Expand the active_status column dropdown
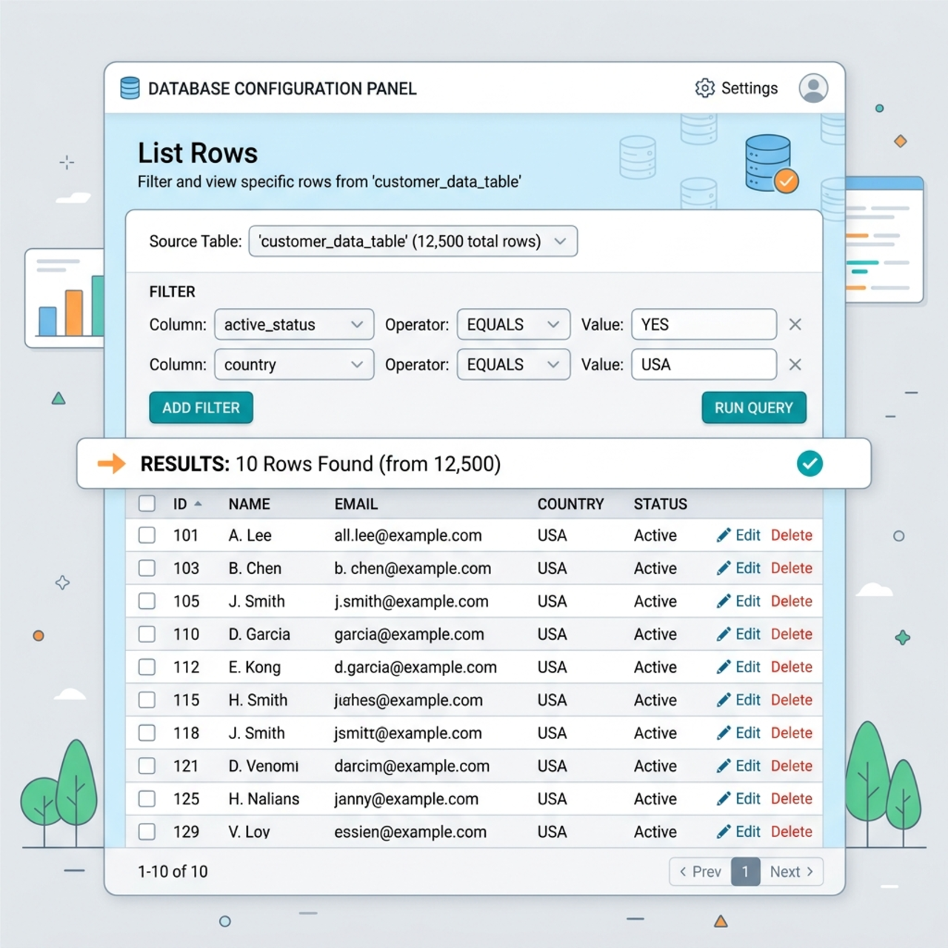The height and width of the screenshot is (948, 948). (x=294, y=324)
